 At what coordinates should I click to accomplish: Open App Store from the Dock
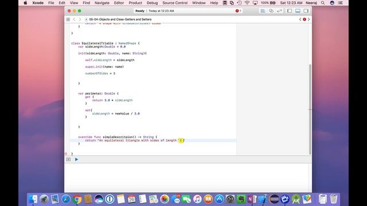[219, 199]
